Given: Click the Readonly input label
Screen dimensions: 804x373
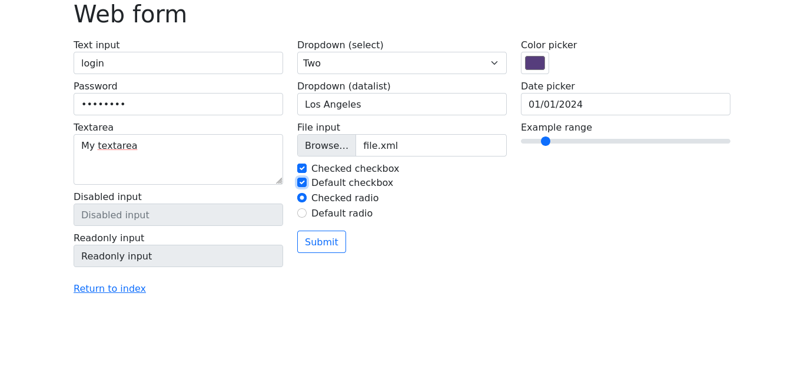Looking at the screenshot, I should [x=109, y=238].
